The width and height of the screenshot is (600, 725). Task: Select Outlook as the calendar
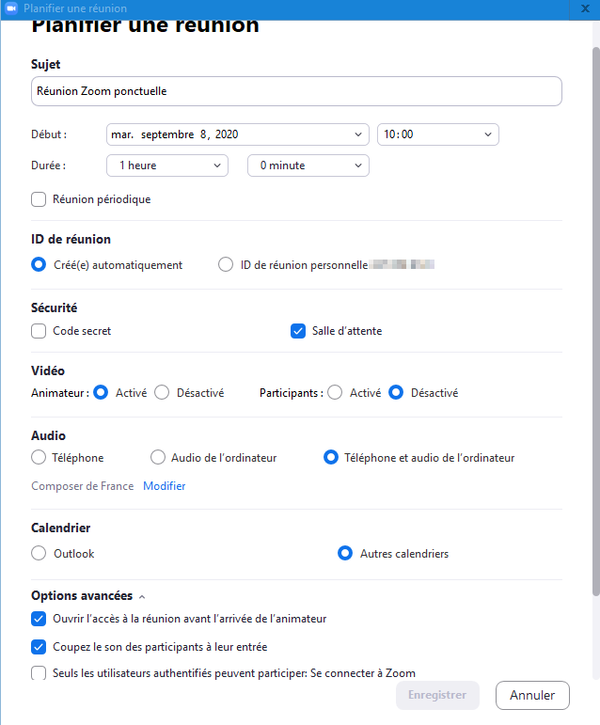point(39,554)
